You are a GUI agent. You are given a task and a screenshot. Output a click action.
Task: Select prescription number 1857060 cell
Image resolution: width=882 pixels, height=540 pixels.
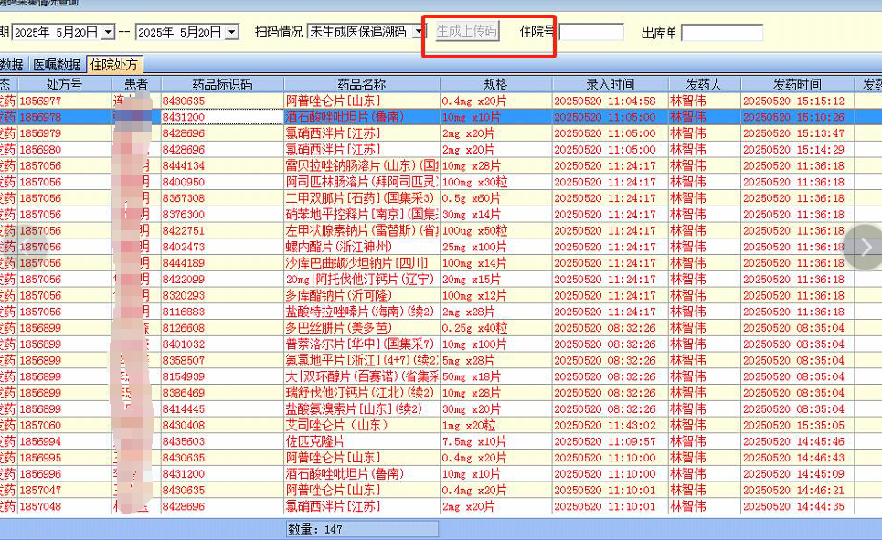pos(64,425)
